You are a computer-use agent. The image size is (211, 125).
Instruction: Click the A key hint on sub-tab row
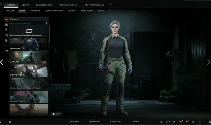click(1, 11)
